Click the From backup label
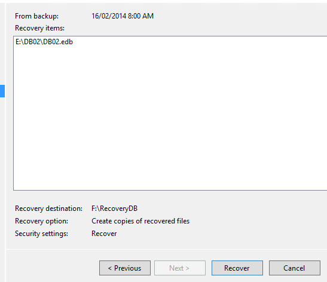 36,16
